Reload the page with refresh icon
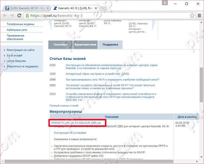The height and width of the screenshot is (164, 204). tap(20, 15)
